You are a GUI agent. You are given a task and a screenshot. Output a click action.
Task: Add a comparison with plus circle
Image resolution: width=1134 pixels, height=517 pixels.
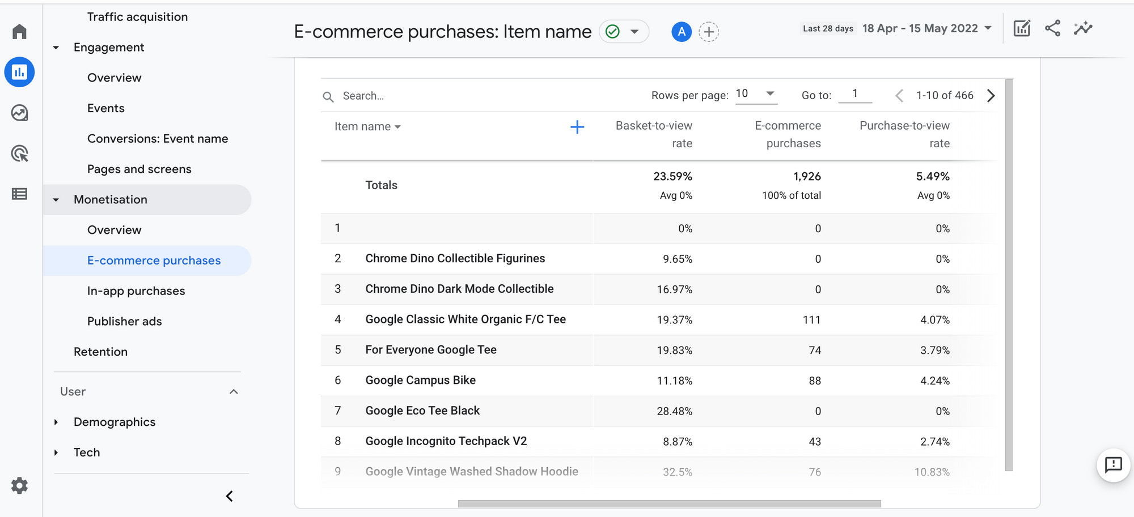pos(709,32)
